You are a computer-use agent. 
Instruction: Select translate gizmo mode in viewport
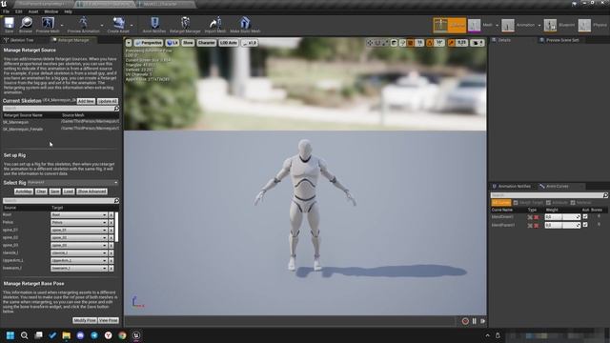370,43
